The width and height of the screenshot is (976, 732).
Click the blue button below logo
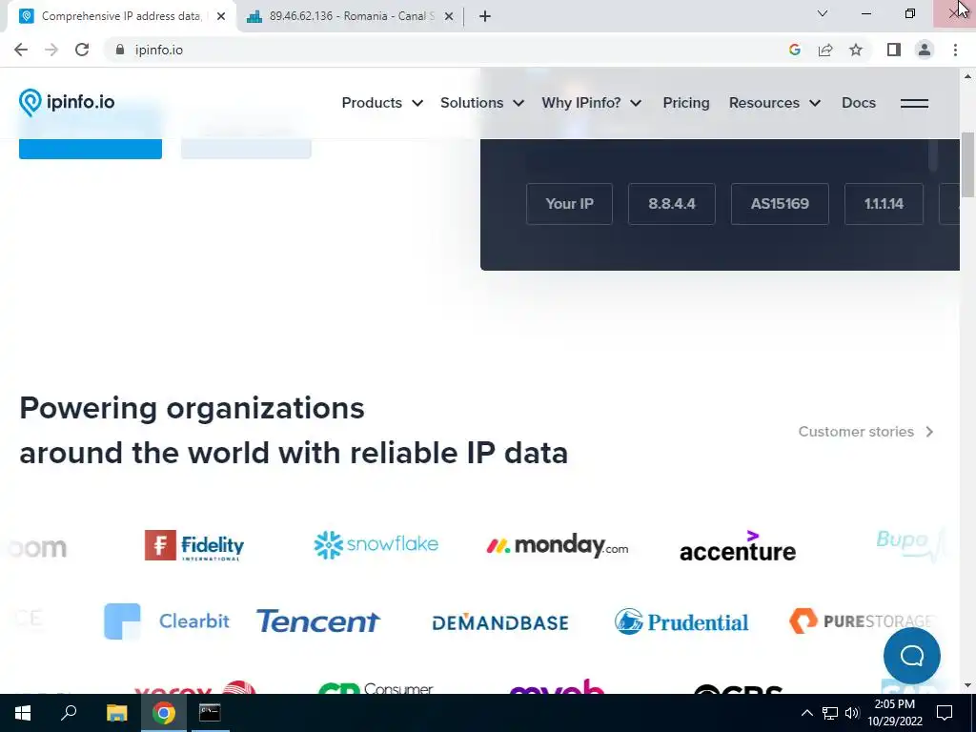(x=91, y=148)
